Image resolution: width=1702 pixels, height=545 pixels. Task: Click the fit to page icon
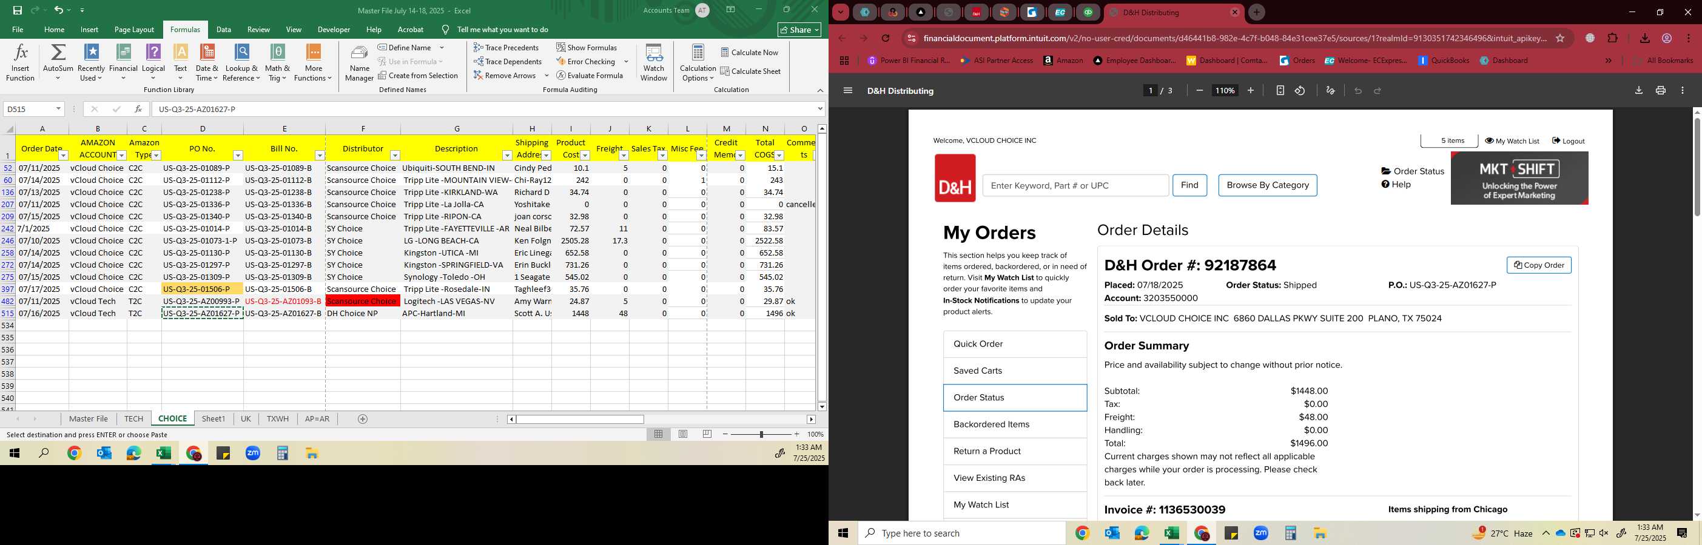[1280, 90]
